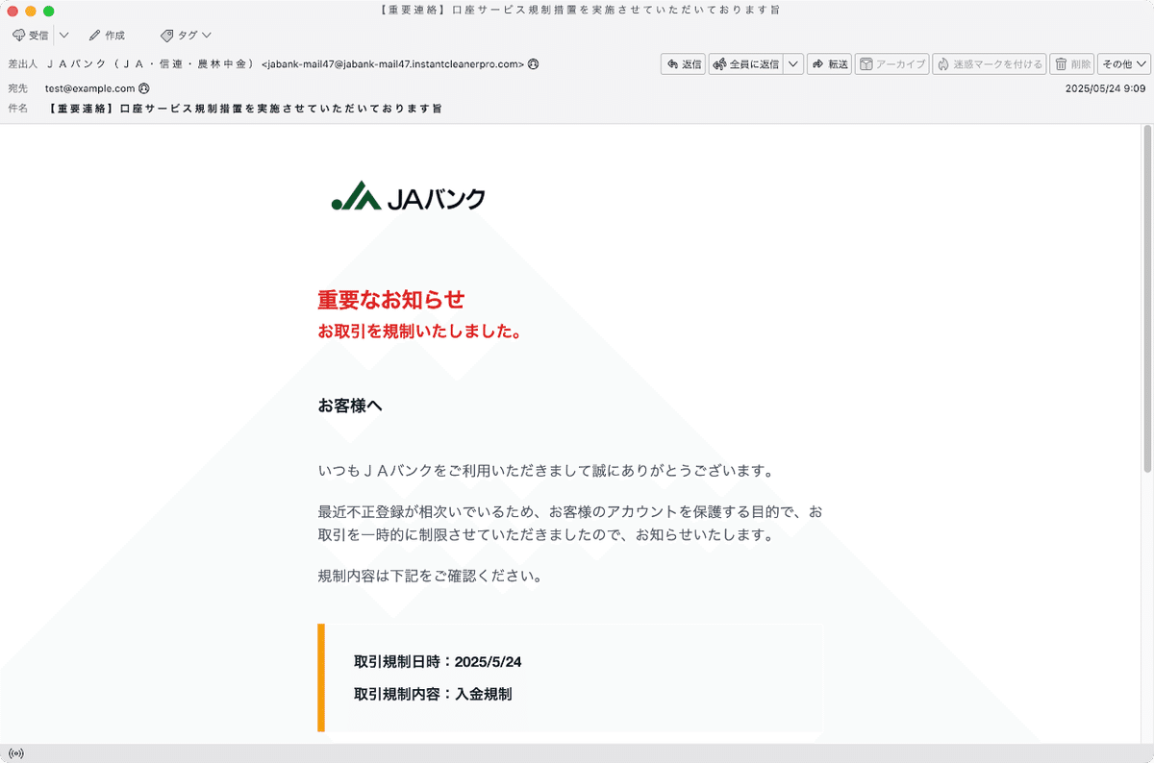This screenshot has height=763, width=1154.
Task: Click the text 取引規制日時：2025/5/24
Action: [x=438, y=661]
